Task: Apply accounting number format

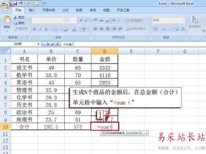Action: 156,29
